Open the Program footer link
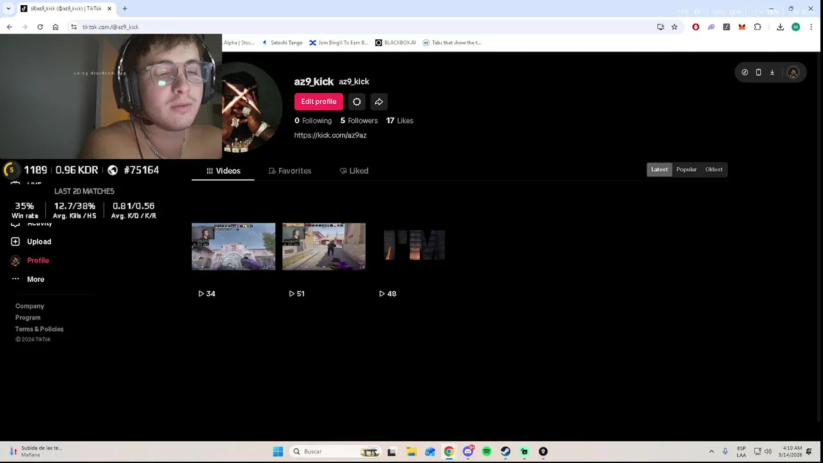 coord(28,318)
